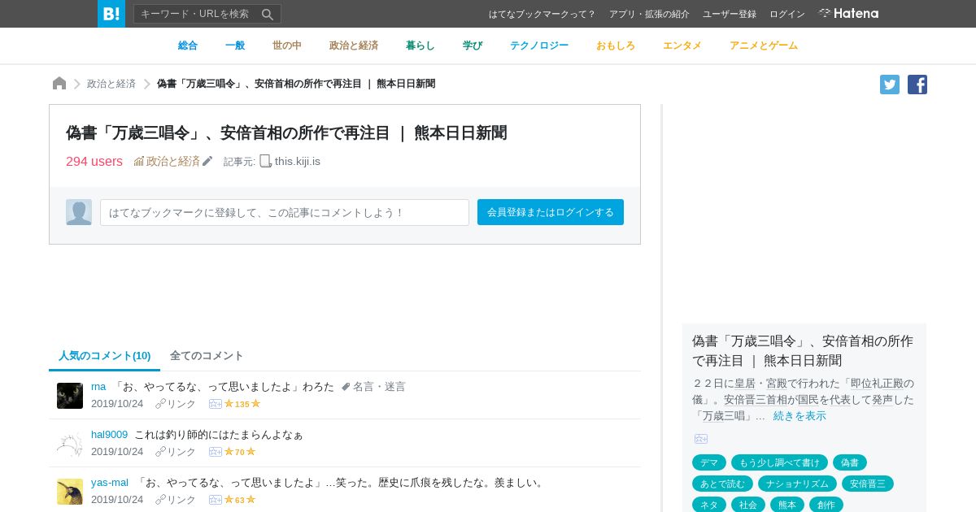Click the search magnifier icon

[x=268, y=14]
